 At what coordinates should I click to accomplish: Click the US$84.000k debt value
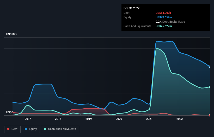click(163, 13)
